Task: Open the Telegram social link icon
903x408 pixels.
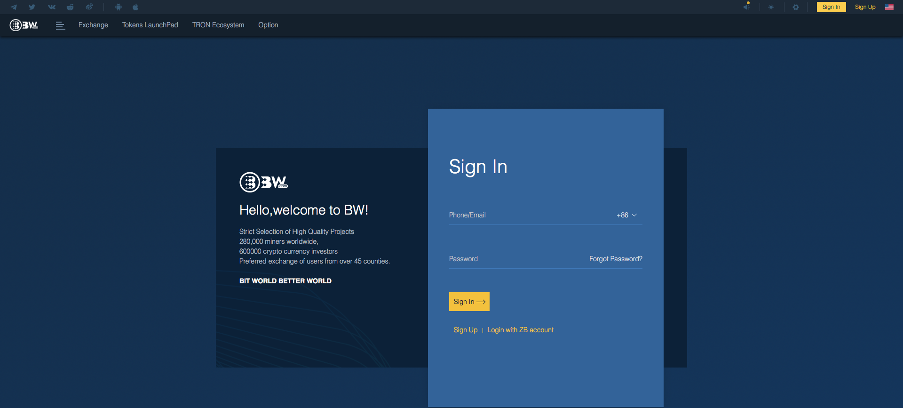Action: (14, 7)
